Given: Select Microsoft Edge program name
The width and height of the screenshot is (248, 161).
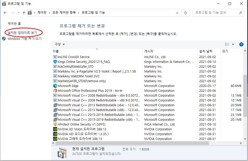Looking at the screenshot, I should (x=68, y=86).
